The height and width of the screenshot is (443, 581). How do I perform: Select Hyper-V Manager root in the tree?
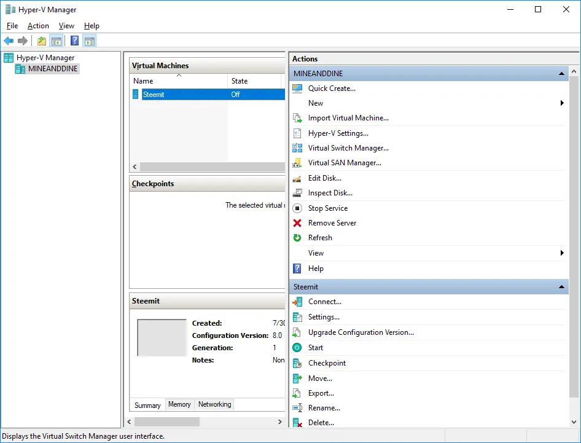45,58
